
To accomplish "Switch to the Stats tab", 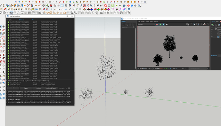I will point(217,22).
